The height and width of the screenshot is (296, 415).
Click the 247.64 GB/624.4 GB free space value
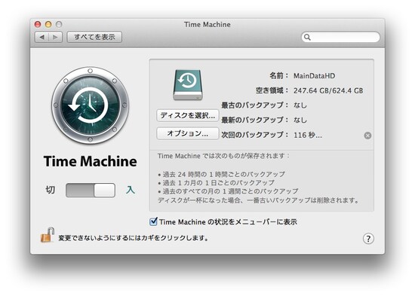pos(328,90)
